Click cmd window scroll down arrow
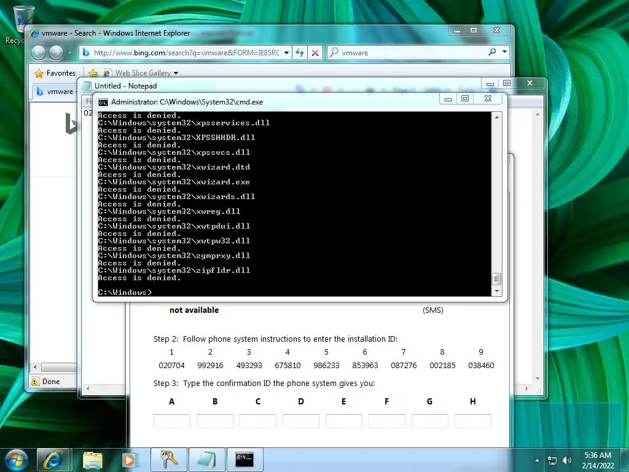Viewport: 629px width, 472px height. [x=496, y=291]
